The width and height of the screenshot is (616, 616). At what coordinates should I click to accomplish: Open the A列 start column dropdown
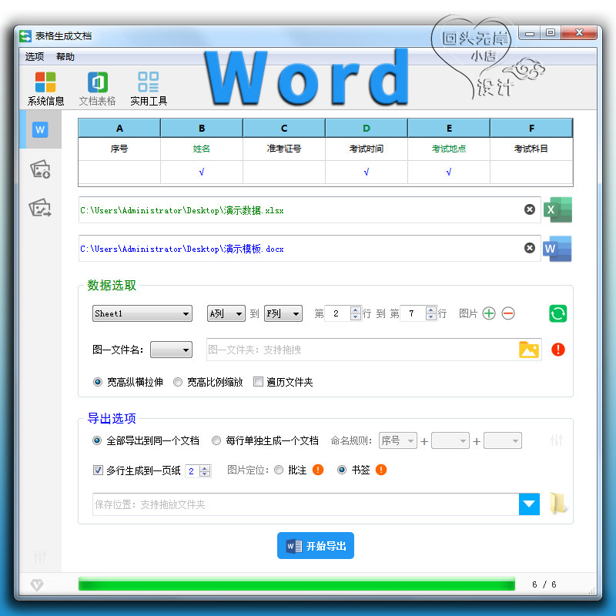coord(226,313)
